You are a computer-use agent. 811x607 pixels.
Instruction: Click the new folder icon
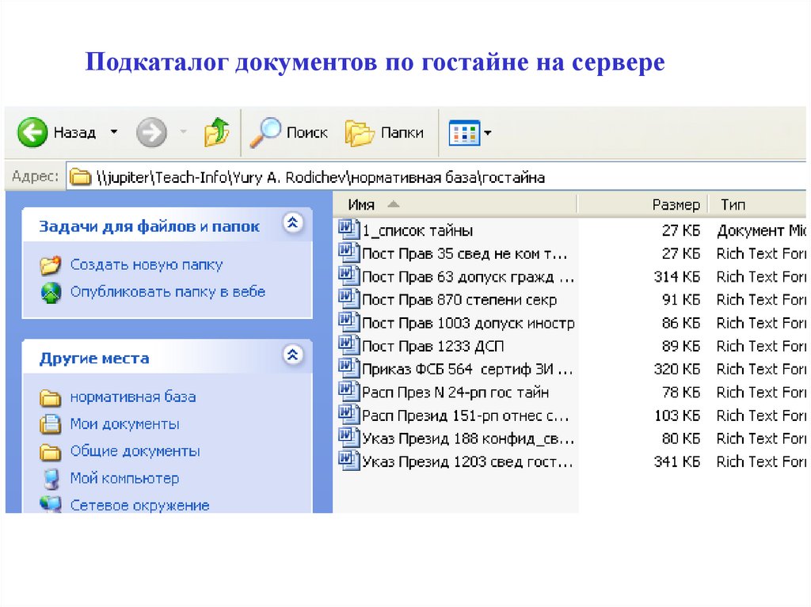(51, 265)
